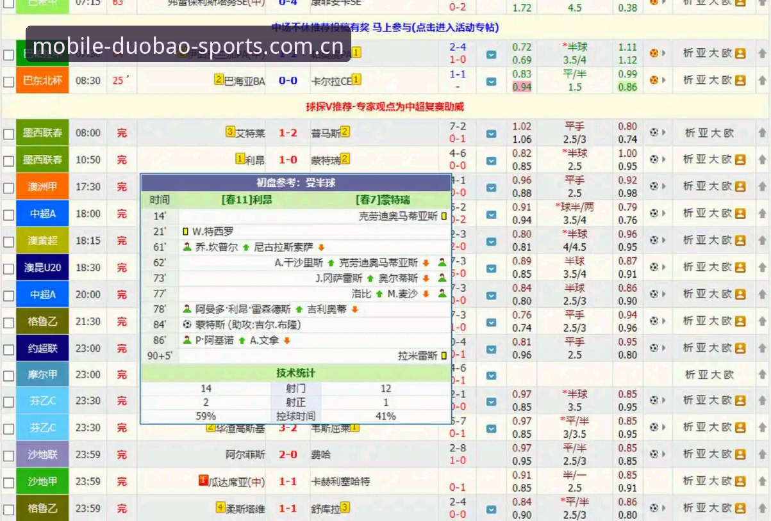The image size is (771, 521).
Task: Expand blue dropdown in 格鲁乙 23:59 row
Action: [x=491, y=509]
